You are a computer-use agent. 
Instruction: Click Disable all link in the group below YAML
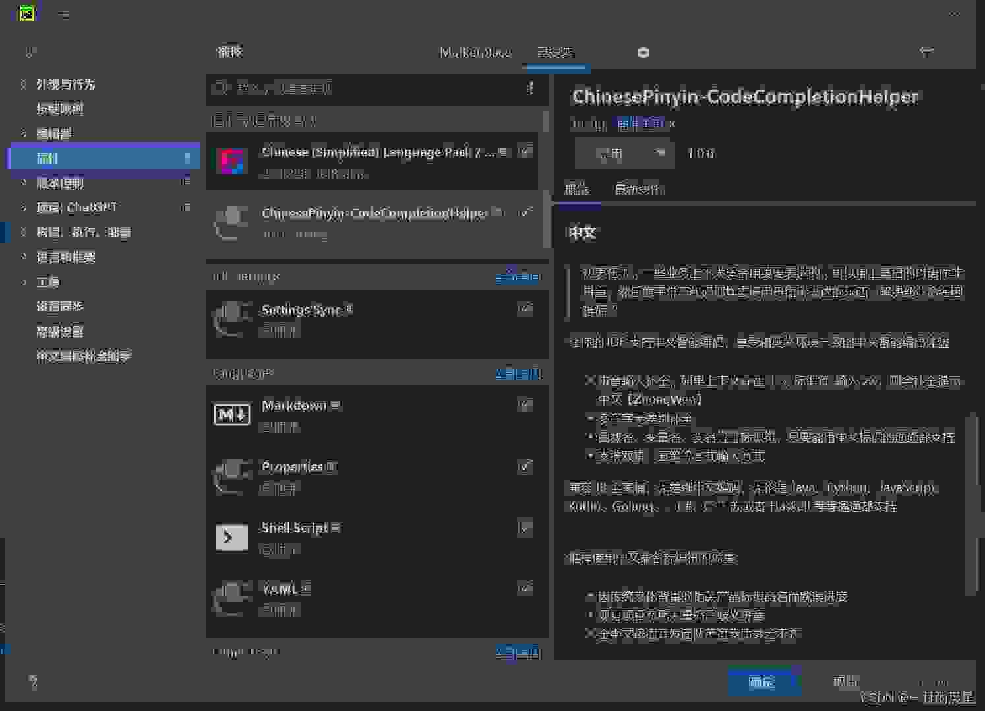pyautogui.click(x=518, y=652)
